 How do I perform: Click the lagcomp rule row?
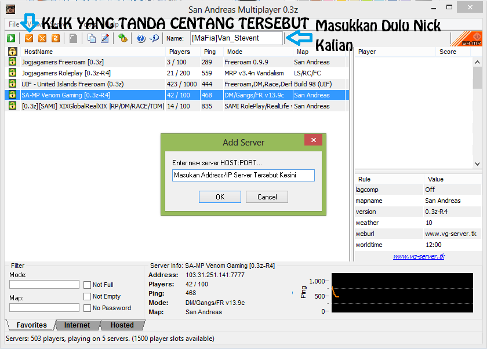(x=418, y=190)
